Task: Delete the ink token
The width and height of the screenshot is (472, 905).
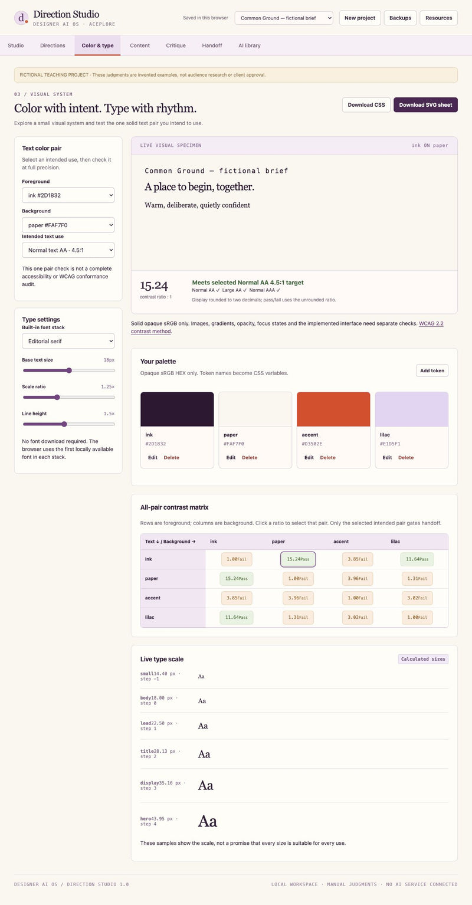Action: coord(172,458)
